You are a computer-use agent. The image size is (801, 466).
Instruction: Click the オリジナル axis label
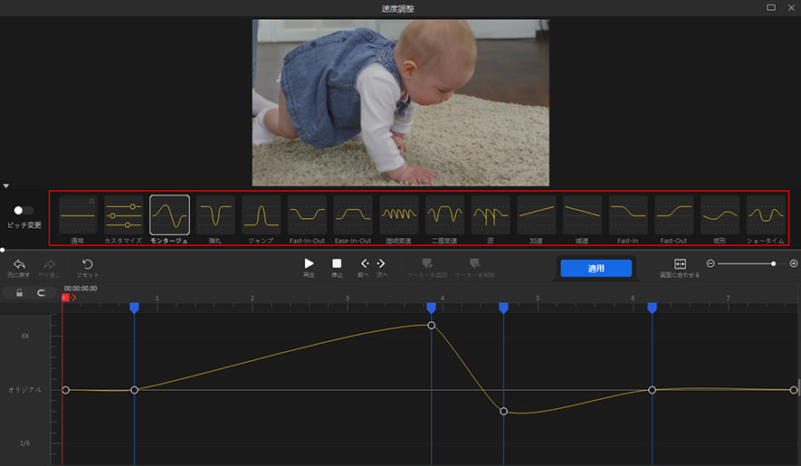pos(24,390)
